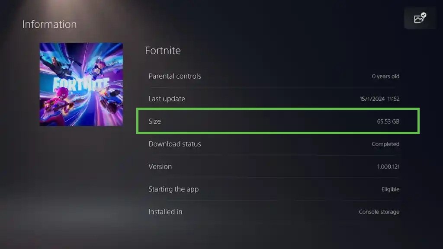Select the Fortnite title text
Viewport: 443px width, 249px height.
[163, 51]
